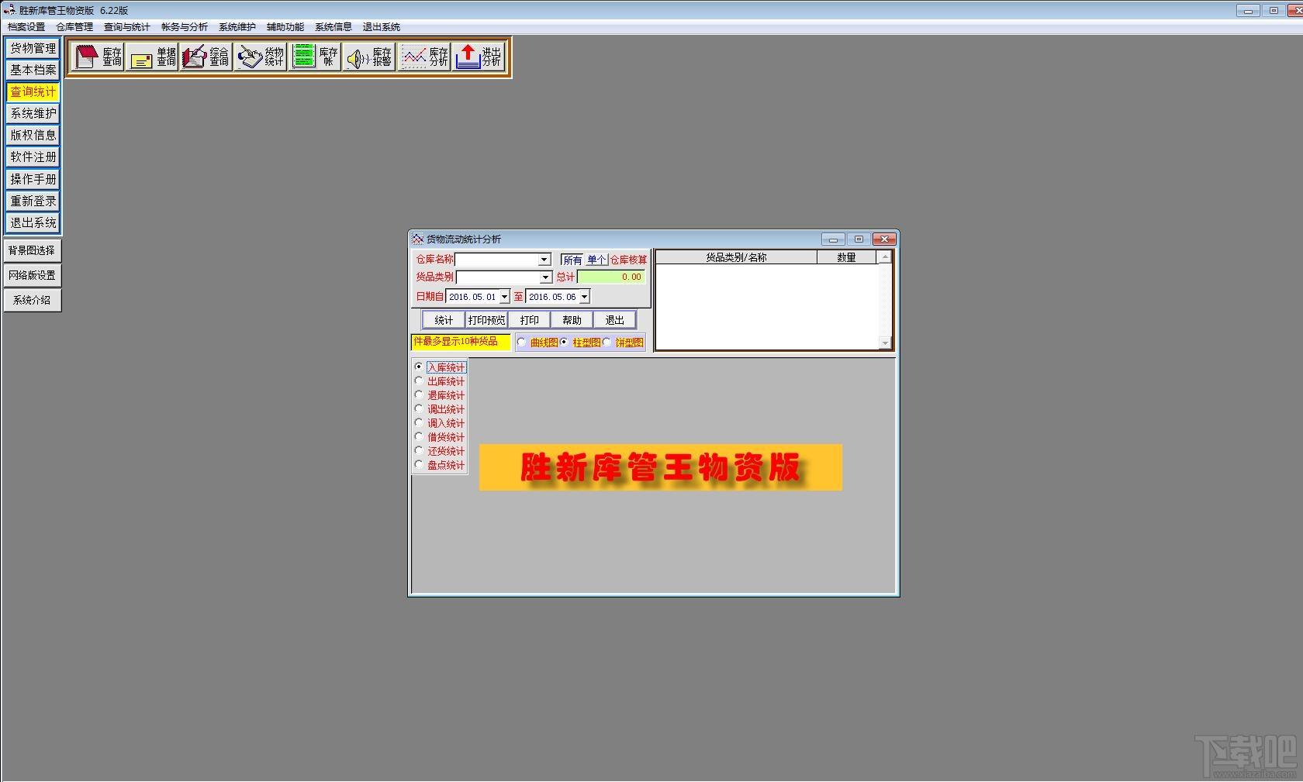The width and height of the screenshot is (1303, 782).
Task: Open the start date 2016.05.01 picker
Action: pyautogui.click(x=504, y=297)
